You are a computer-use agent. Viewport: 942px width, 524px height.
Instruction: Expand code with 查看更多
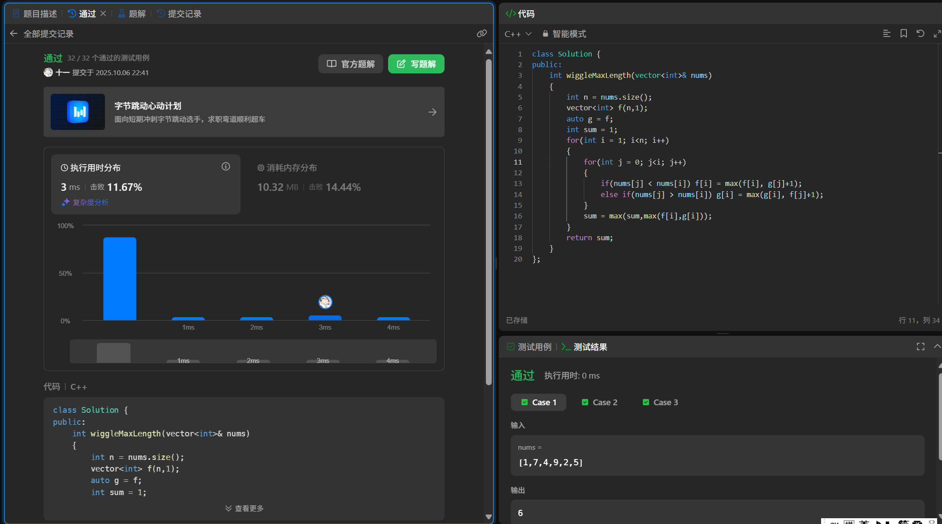click(x=245, y=508)
